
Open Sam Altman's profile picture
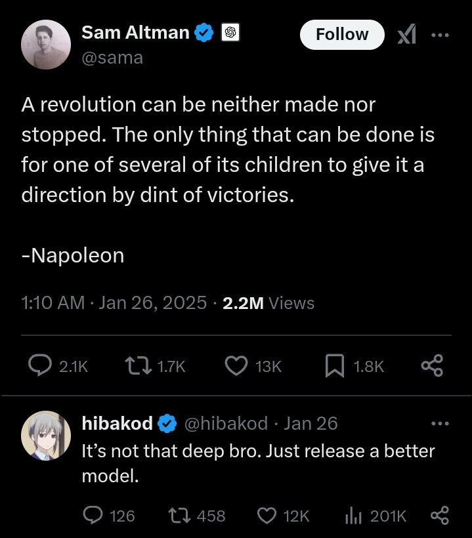pos(46,44)
